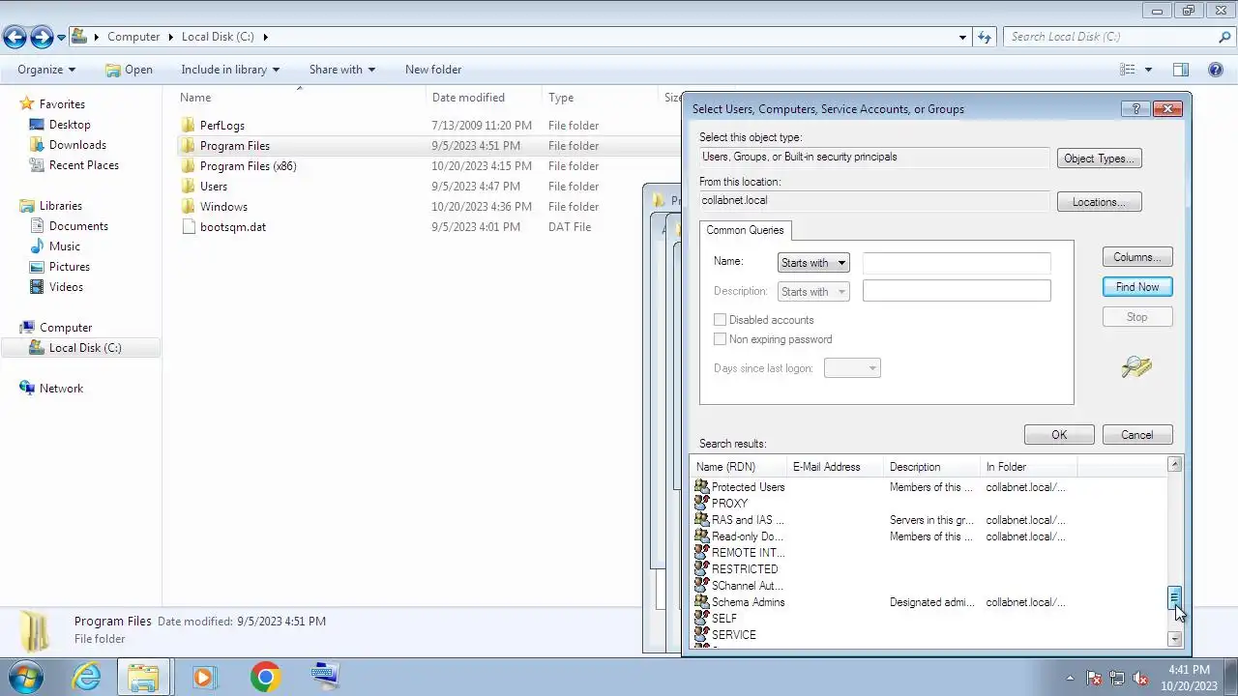Open the Days since last logon dropdown

coord(852,368)
